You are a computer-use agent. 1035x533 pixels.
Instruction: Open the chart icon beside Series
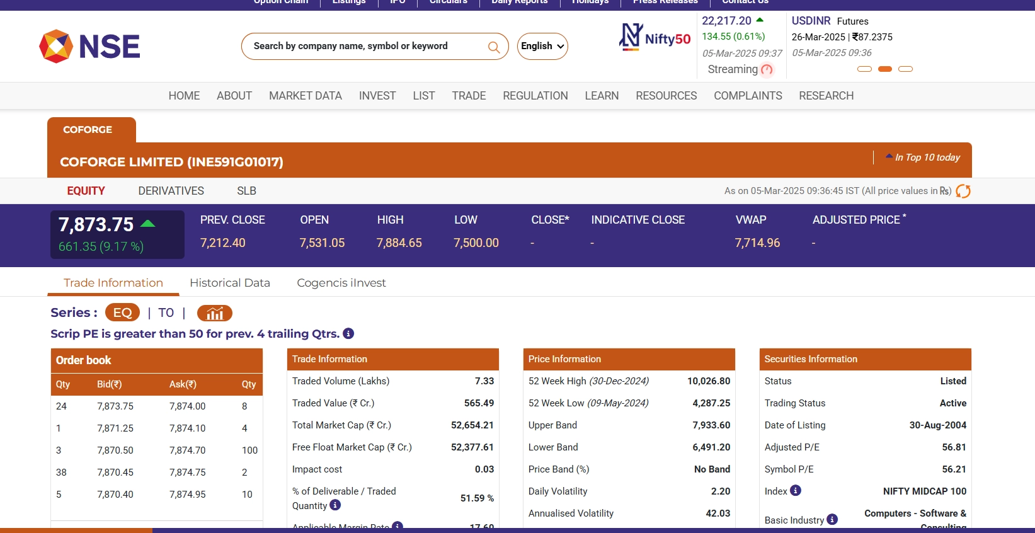tap(214, 313)
